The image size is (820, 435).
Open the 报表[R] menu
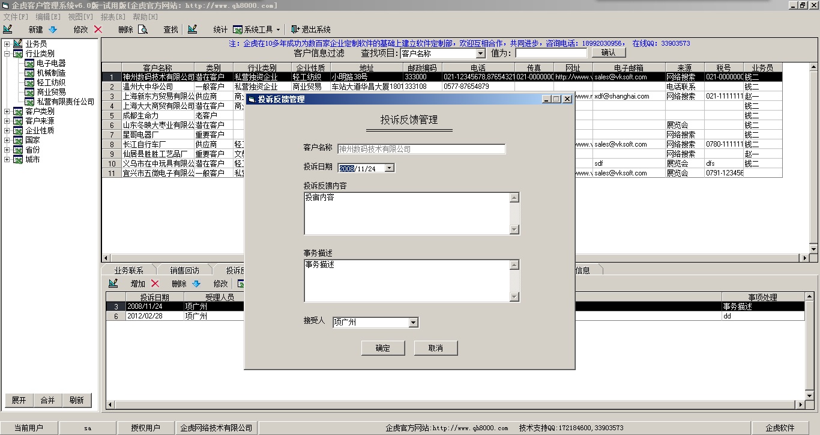tap(113, 17)
